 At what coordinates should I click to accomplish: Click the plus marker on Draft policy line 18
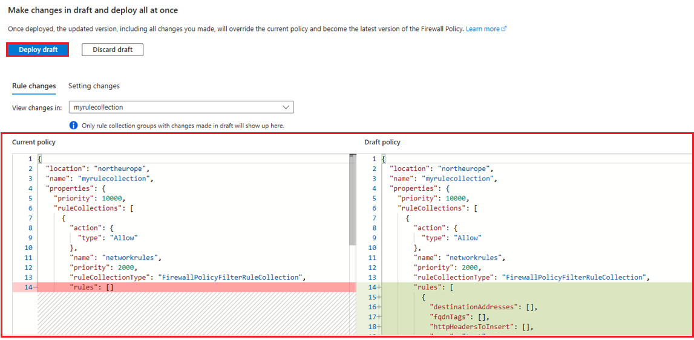click(379, 327)
